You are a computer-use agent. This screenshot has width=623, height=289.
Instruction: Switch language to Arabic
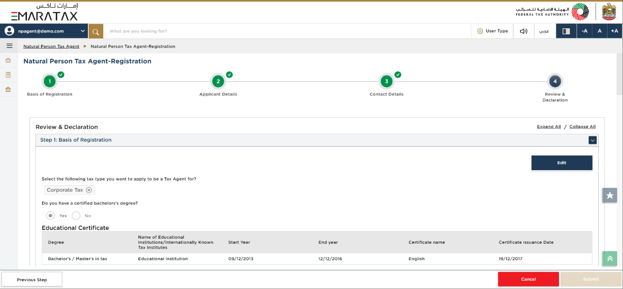pyautogui.click(x=544, y=31)
